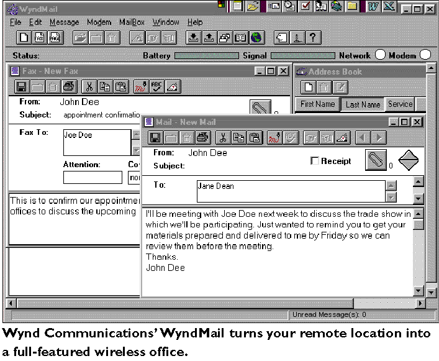This screenshot has height=361, width=439.
Task: Click signature icon in Mail window toolbar
Action: 274,137
